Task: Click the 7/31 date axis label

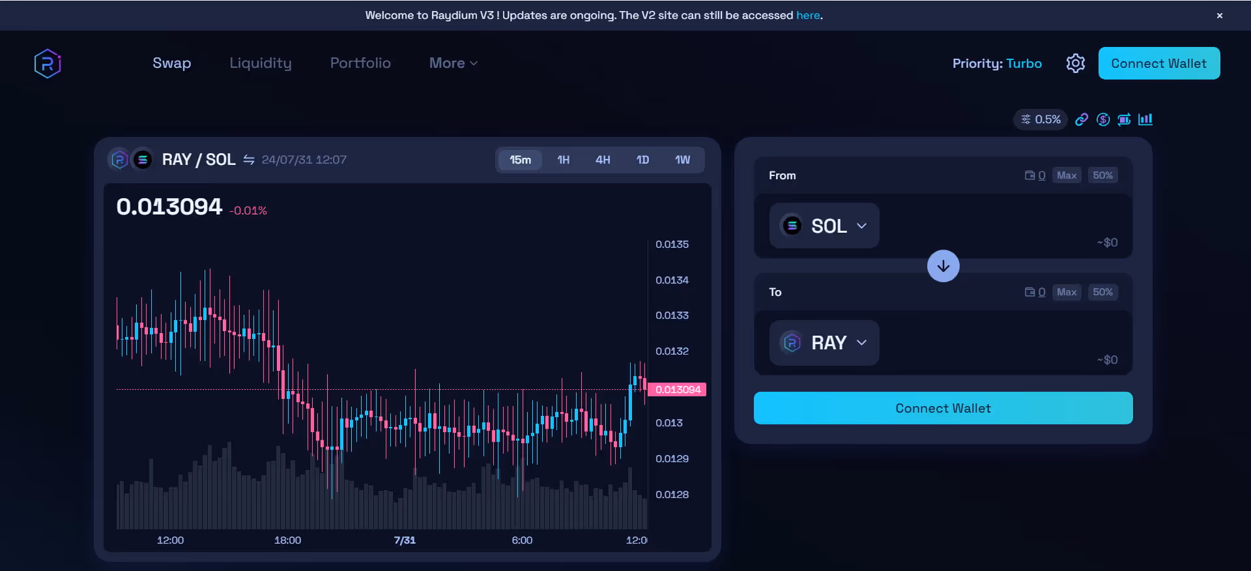Action: coord(405,540)
